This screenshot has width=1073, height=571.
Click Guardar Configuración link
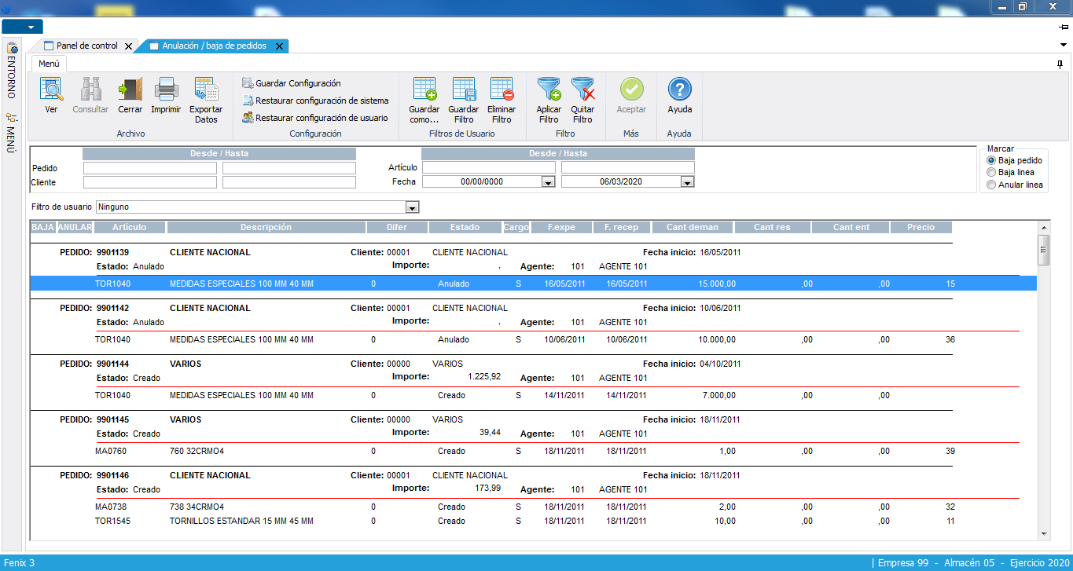click(x=297, y=83)
